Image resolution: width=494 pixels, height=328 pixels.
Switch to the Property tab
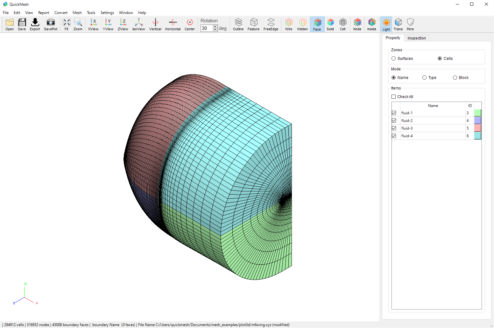393,38
